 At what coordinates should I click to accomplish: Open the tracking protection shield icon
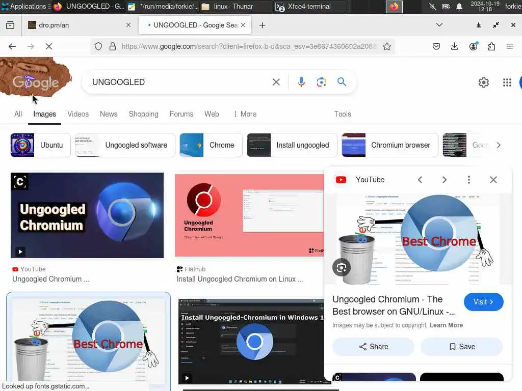[x=98, y=46]
